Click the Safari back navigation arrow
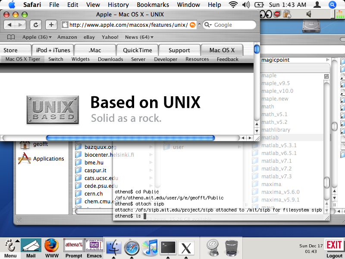 [10, 25]
